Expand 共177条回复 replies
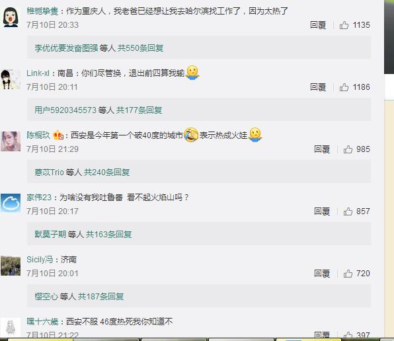This screenshot has width=394, height=341. click(139, 110)
